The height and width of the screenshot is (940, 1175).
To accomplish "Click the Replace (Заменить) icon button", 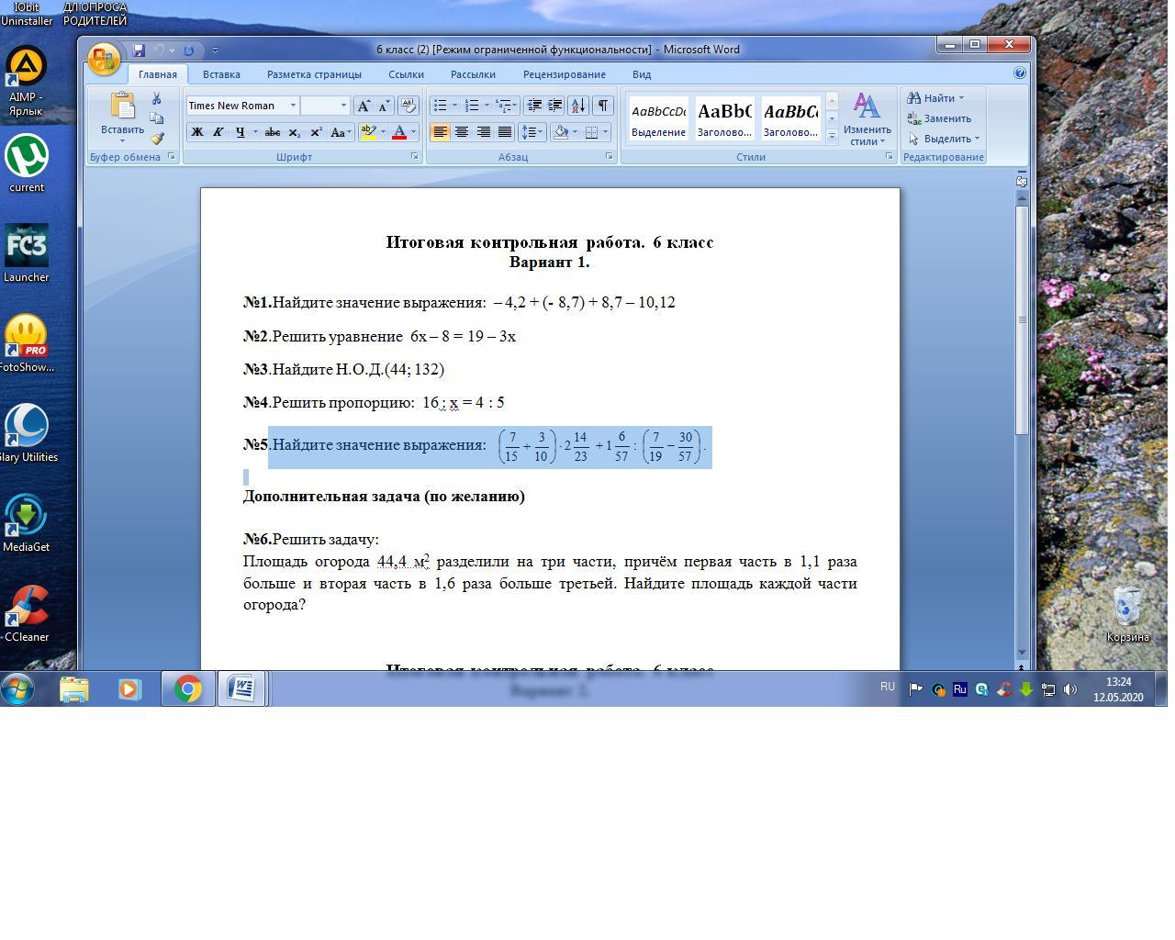I will point(939,118).
